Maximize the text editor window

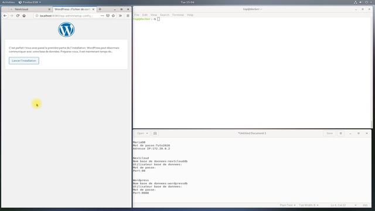coord(359,133)
